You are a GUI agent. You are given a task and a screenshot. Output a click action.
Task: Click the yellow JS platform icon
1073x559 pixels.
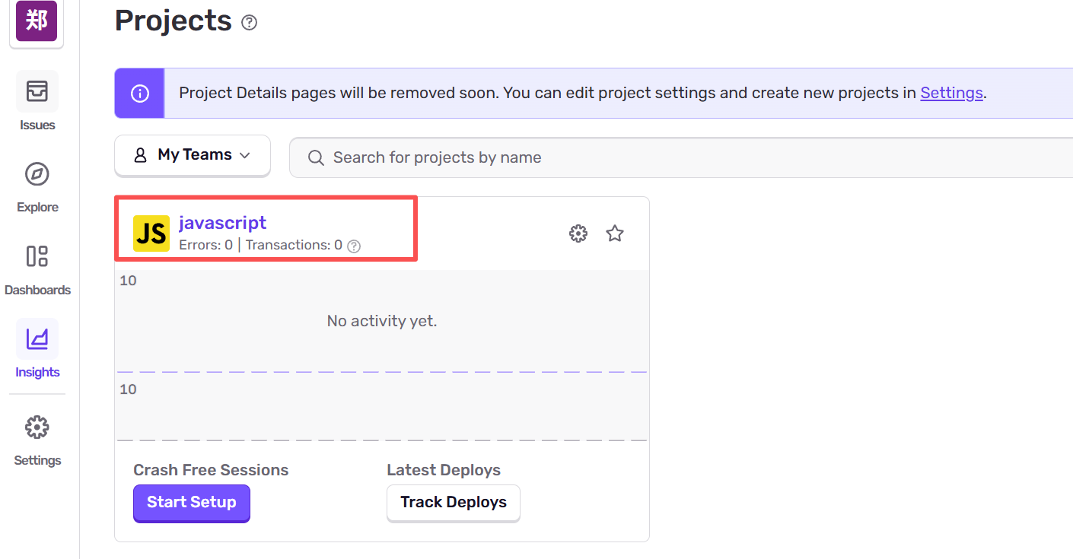pyautogui.click(x=151, y=233)
